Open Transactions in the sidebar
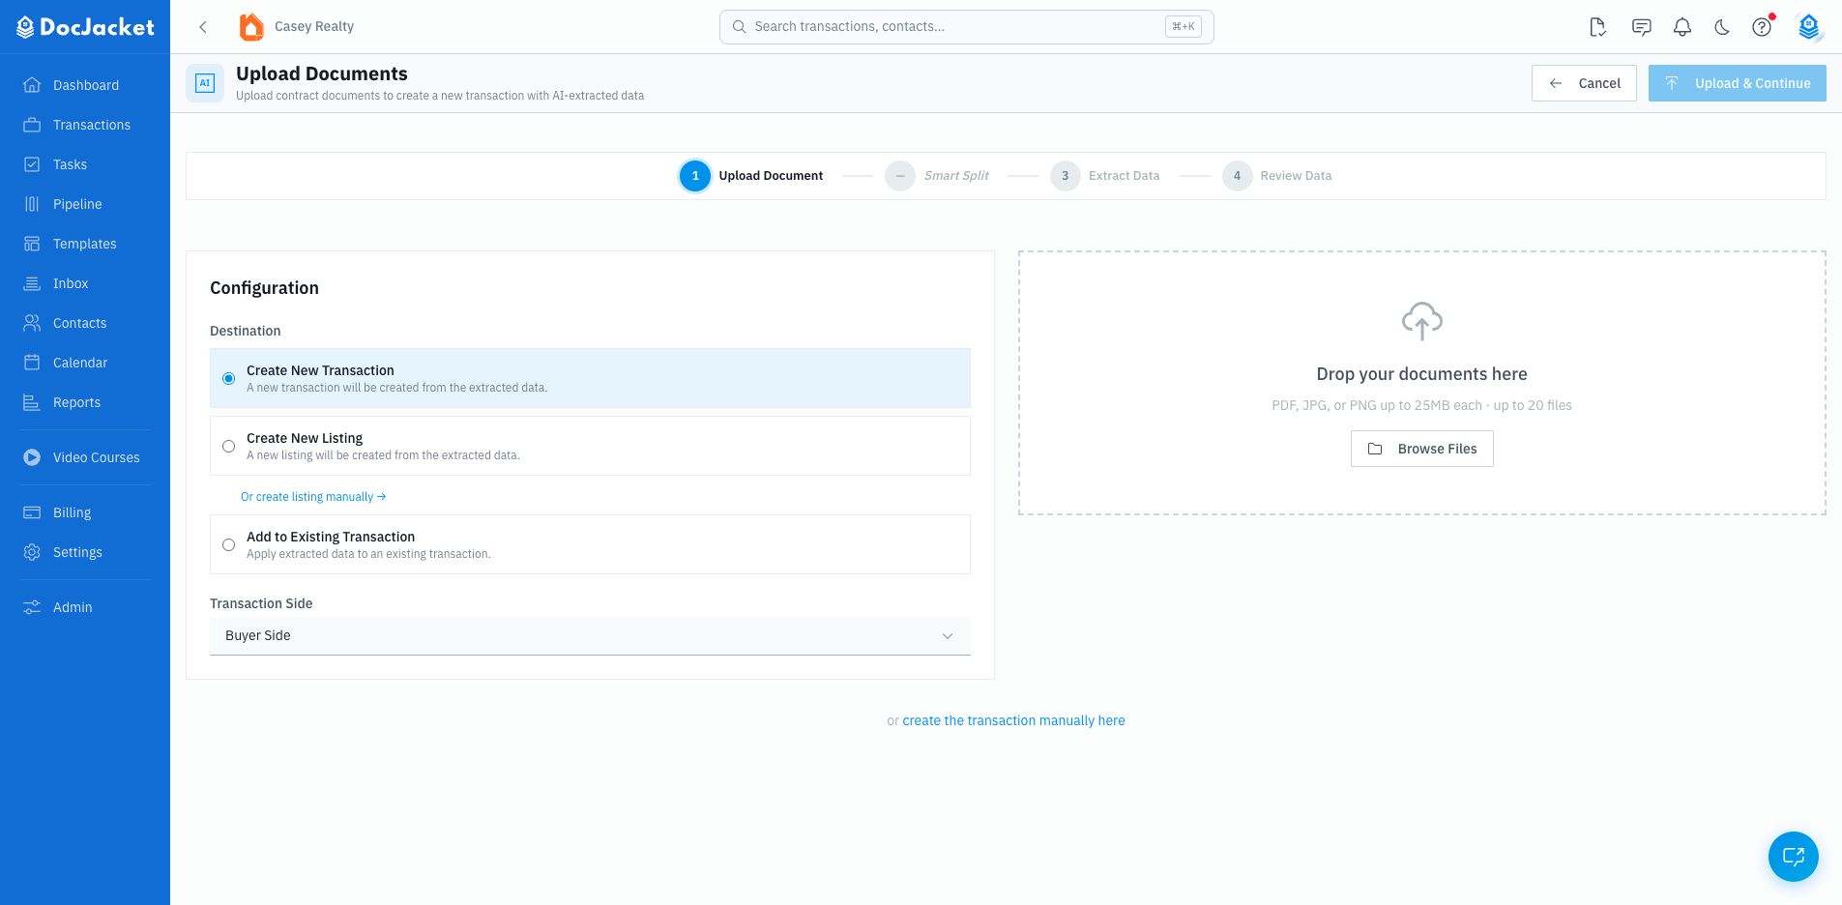The width and height of the screenshot is (1842, 905). coord(85,125)
